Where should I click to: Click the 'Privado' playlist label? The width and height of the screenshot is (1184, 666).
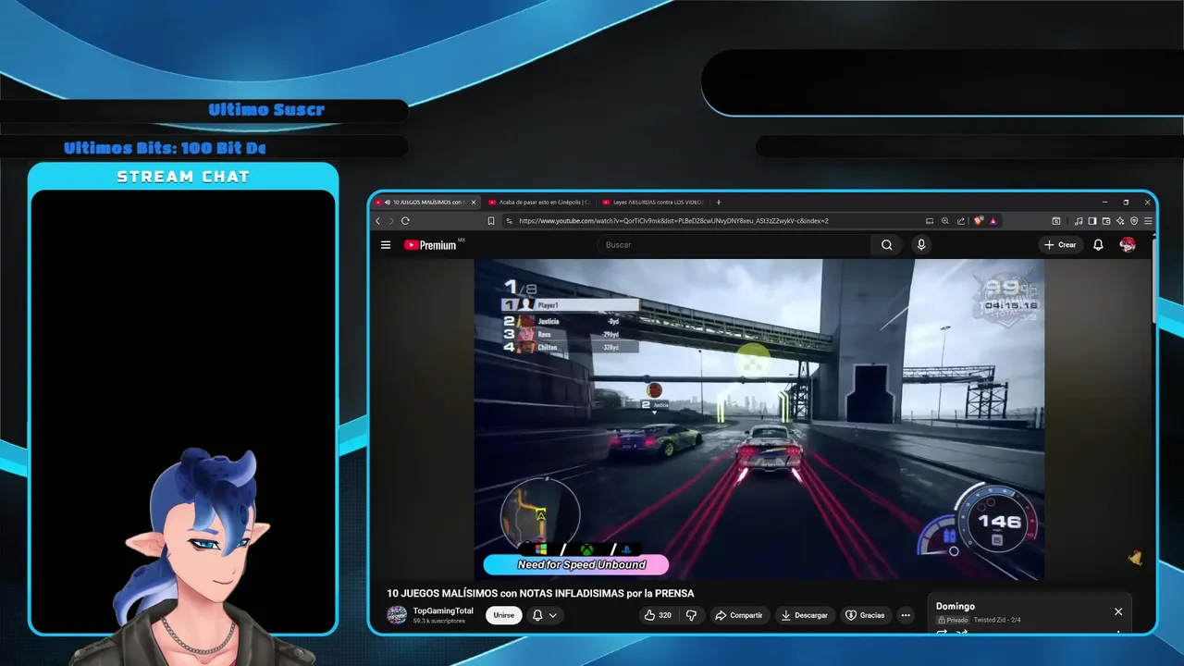pos(953,620)
